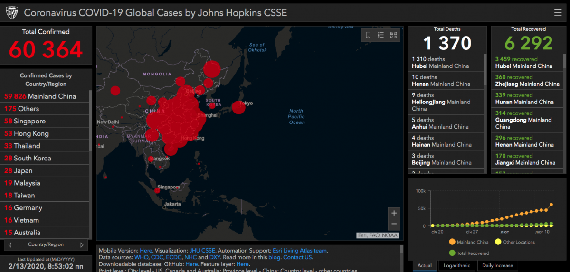Image resolution: width=570 pixels, height=272 pixels.
Task: Open the hamburger menu in the header
Action: 558,12
